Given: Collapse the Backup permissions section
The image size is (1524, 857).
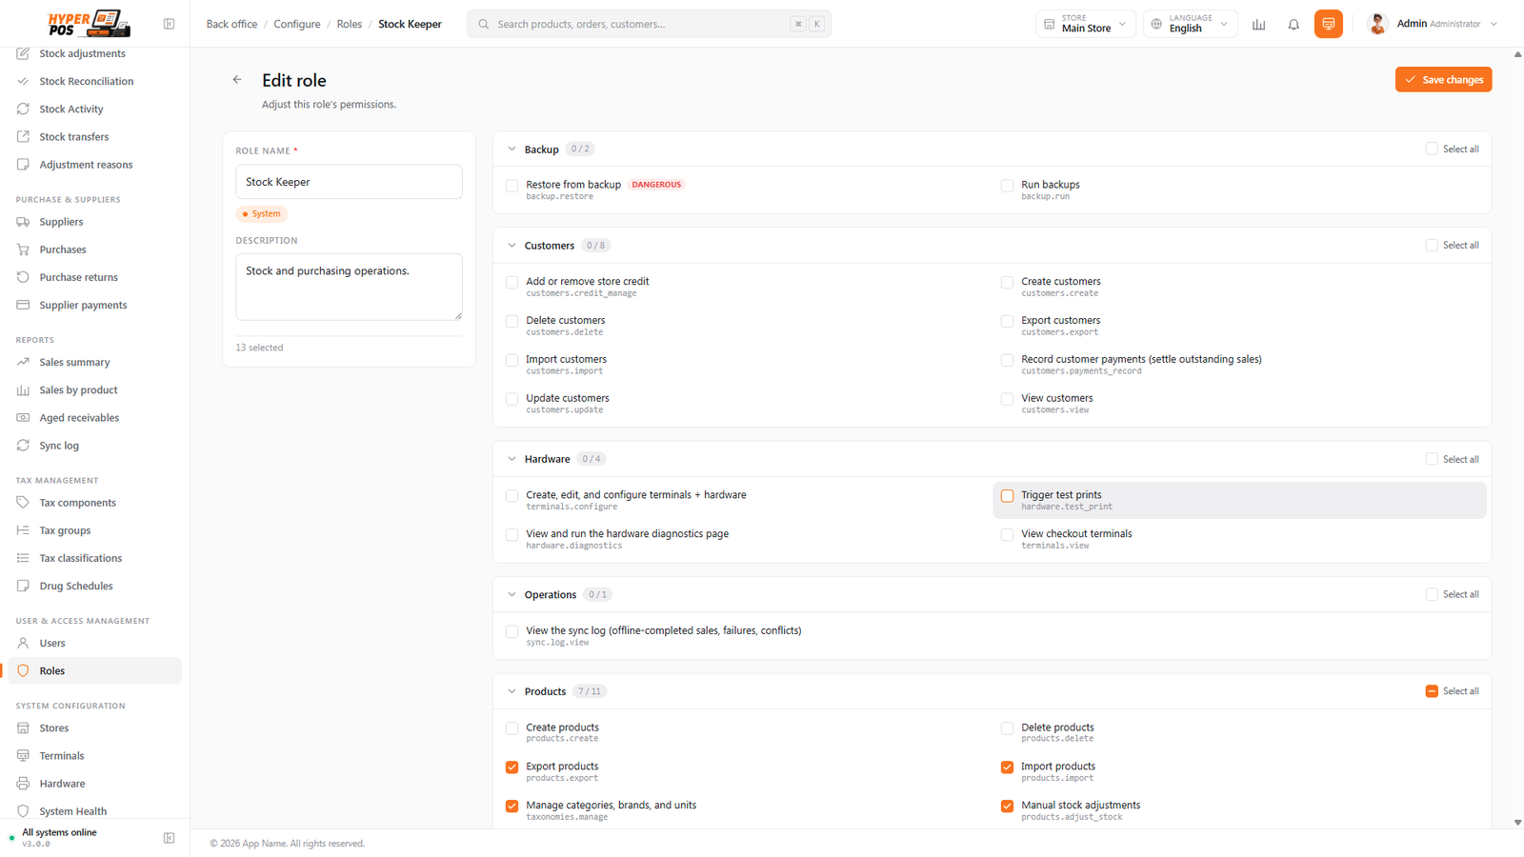Looking at the screenshot, I should (511, 149).
